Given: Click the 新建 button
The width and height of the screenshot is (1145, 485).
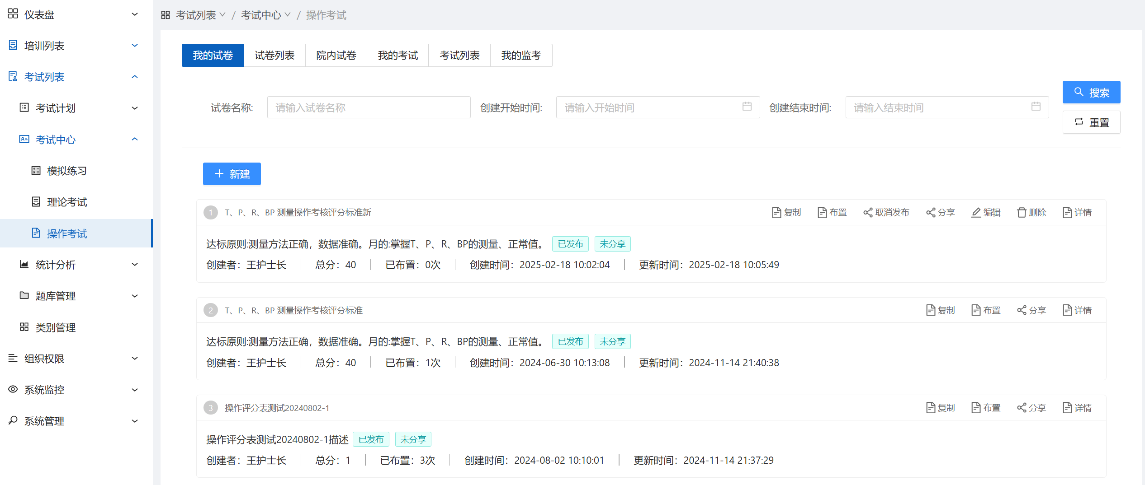Looking at the screenshot, I should 232,174.
